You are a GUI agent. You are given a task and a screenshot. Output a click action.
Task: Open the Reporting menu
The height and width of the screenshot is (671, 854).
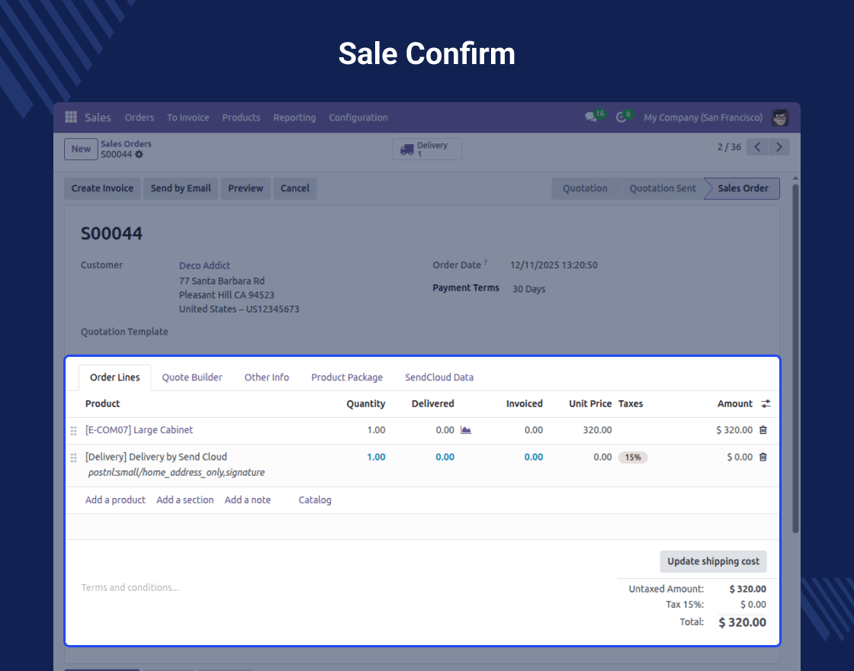(x=294, y=117)
